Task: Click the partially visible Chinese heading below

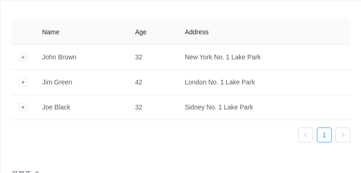Action: pyautogui.click(x=26, y=172)
